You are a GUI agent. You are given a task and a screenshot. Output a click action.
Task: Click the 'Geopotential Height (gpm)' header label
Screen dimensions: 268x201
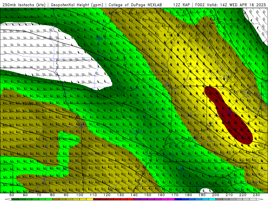[x=77, y=5]
